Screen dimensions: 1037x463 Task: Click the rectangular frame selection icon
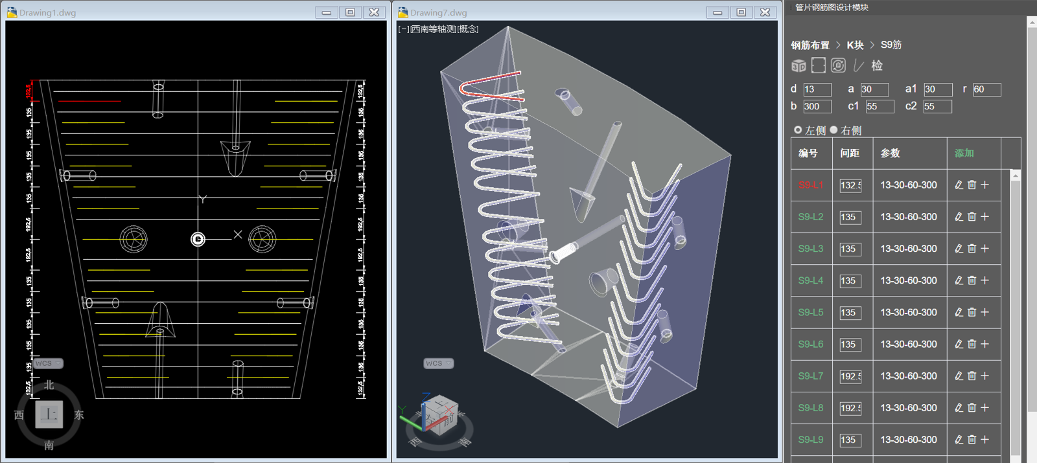(819, 65)
